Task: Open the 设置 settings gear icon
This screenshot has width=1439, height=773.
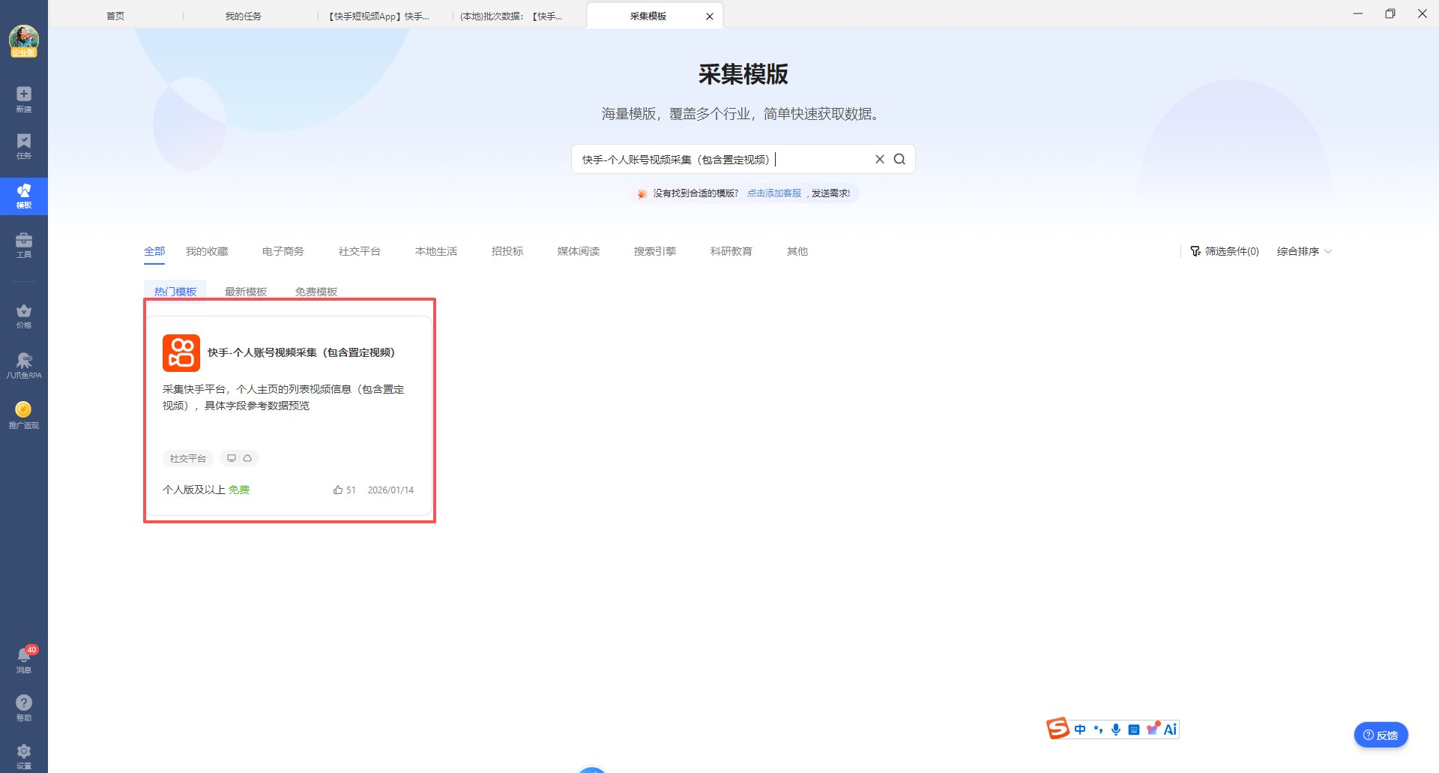Action: point(24,756)
